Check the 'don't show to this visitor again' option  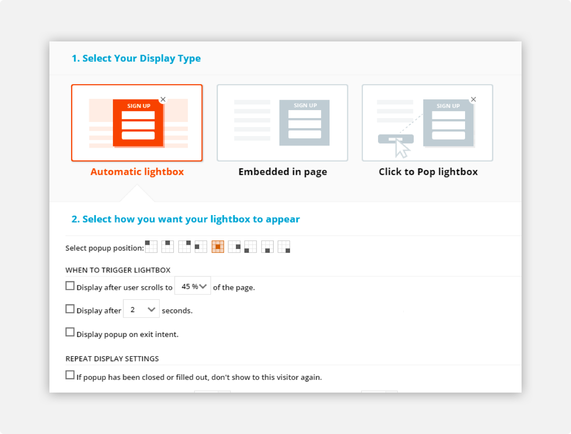click(x=70, y=375)
